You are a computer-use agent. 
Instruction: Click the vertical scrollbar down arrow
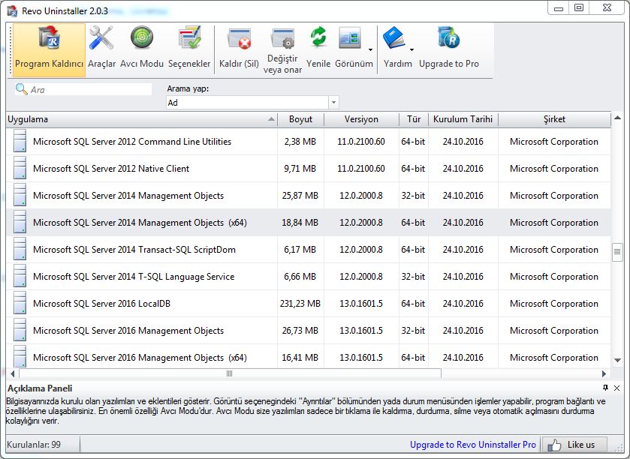tap(617, 360)
